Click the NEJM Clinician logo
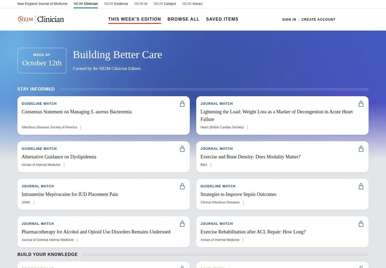Screen dimensions: 386x268 (41, 19)
